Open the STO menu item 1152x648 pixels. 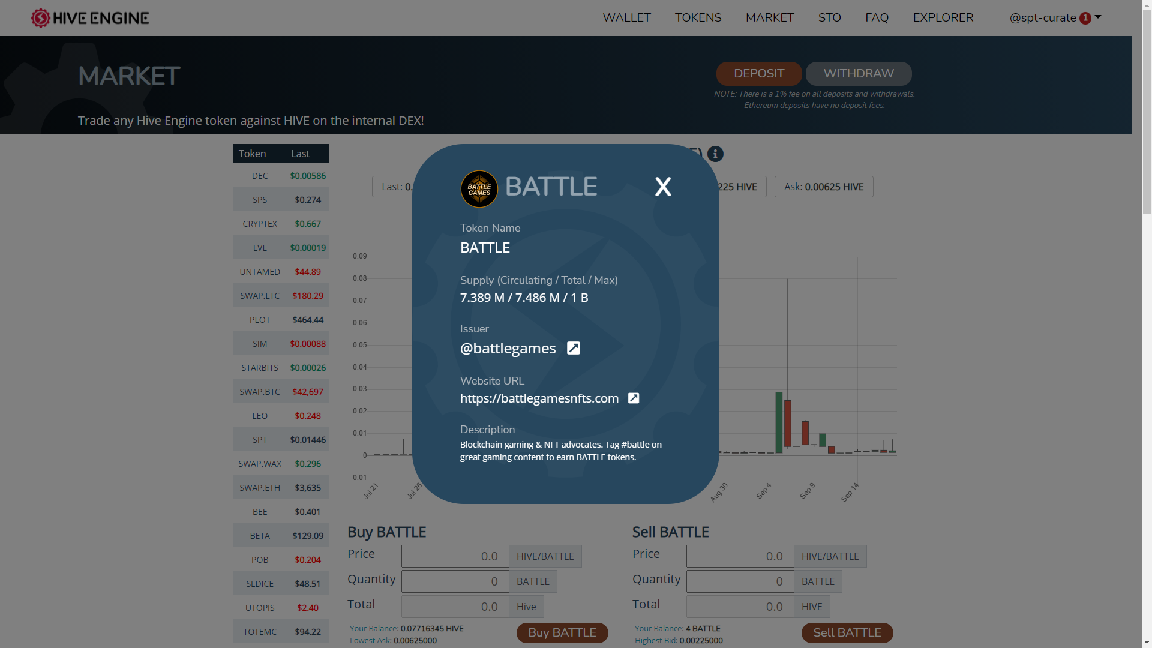[x=829, y=17]
